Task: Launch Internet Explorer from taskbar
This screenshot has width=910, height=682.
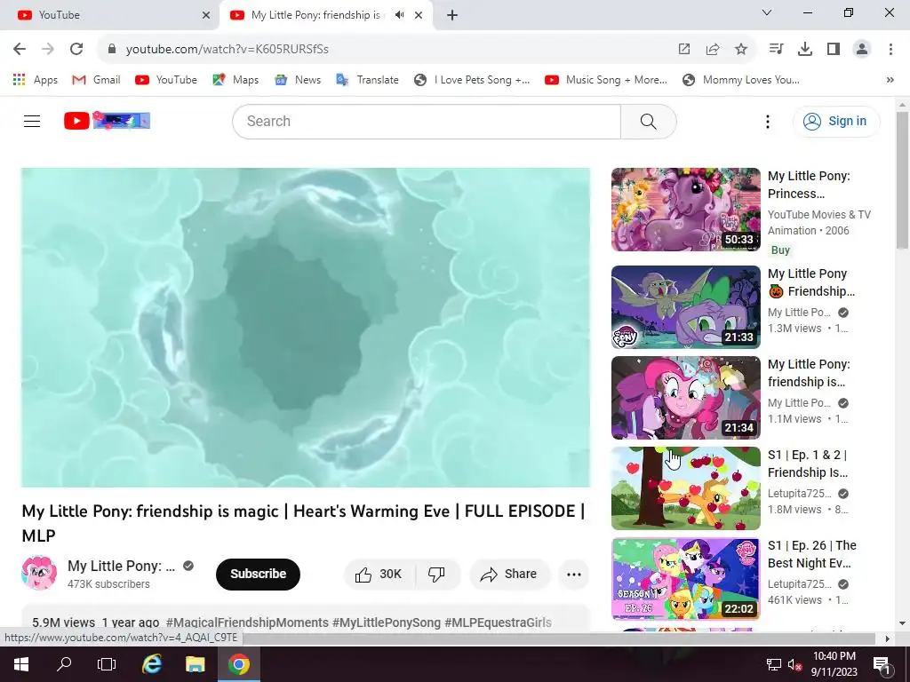Action: tap(152, 664)
